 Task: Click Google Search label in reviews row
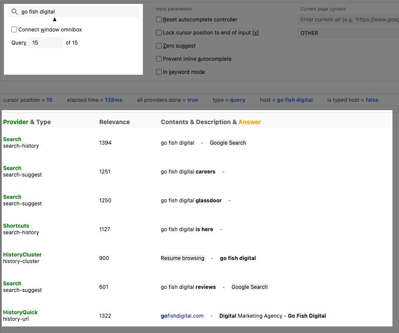click(250, 287)
